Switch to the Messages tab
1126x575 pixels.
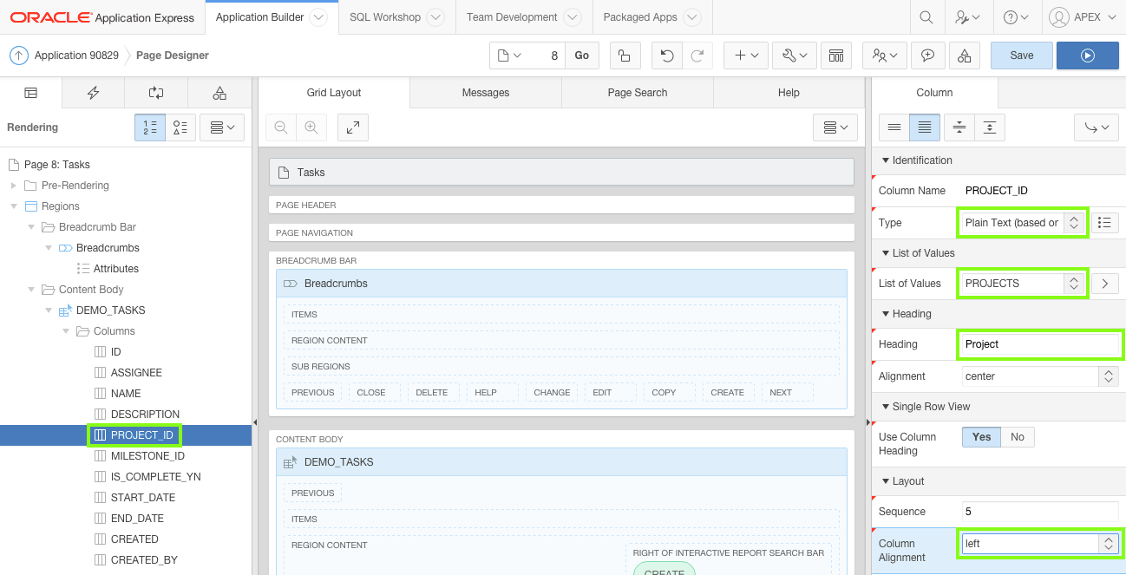pyautogui.click(x=485, y=93)
